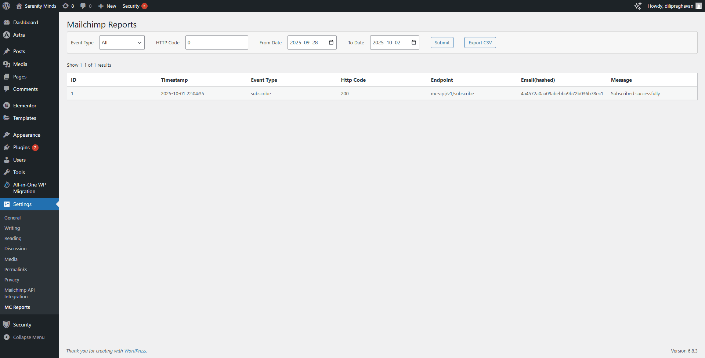
Task: Follow the WordPress footer link
Action: (x=135, y=351)
